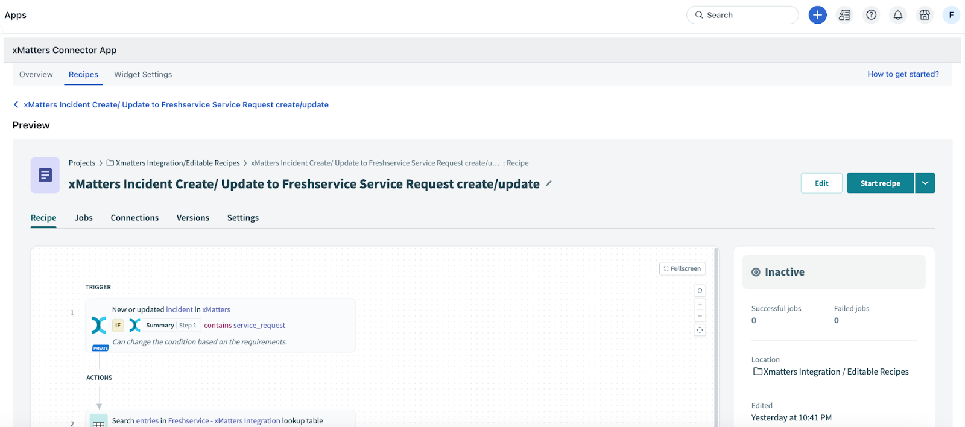The image size is (965, 427).
Task: Open the How to get started link
Action: [903, 74]
